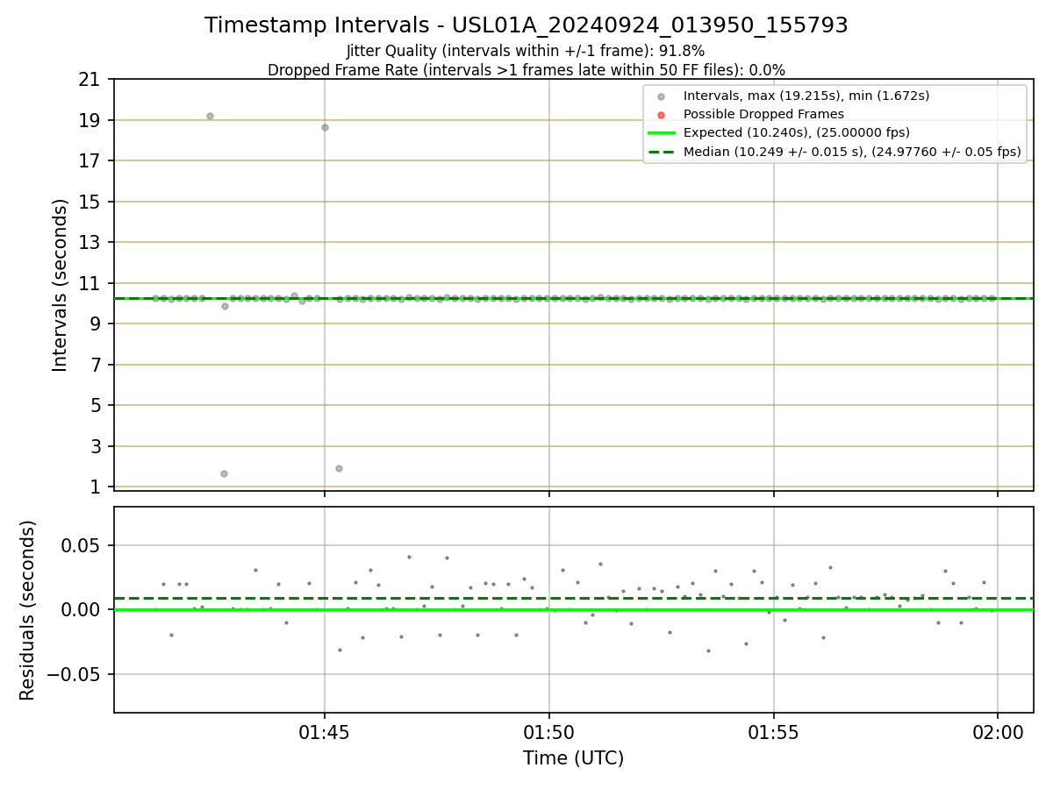Click the 'Jitter Quality' subtitle line
This screenshot has height=789, width=1053.
pos(526,51)
